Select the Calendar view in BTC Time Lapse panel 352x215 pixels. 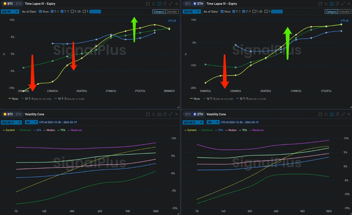[172, 12]
